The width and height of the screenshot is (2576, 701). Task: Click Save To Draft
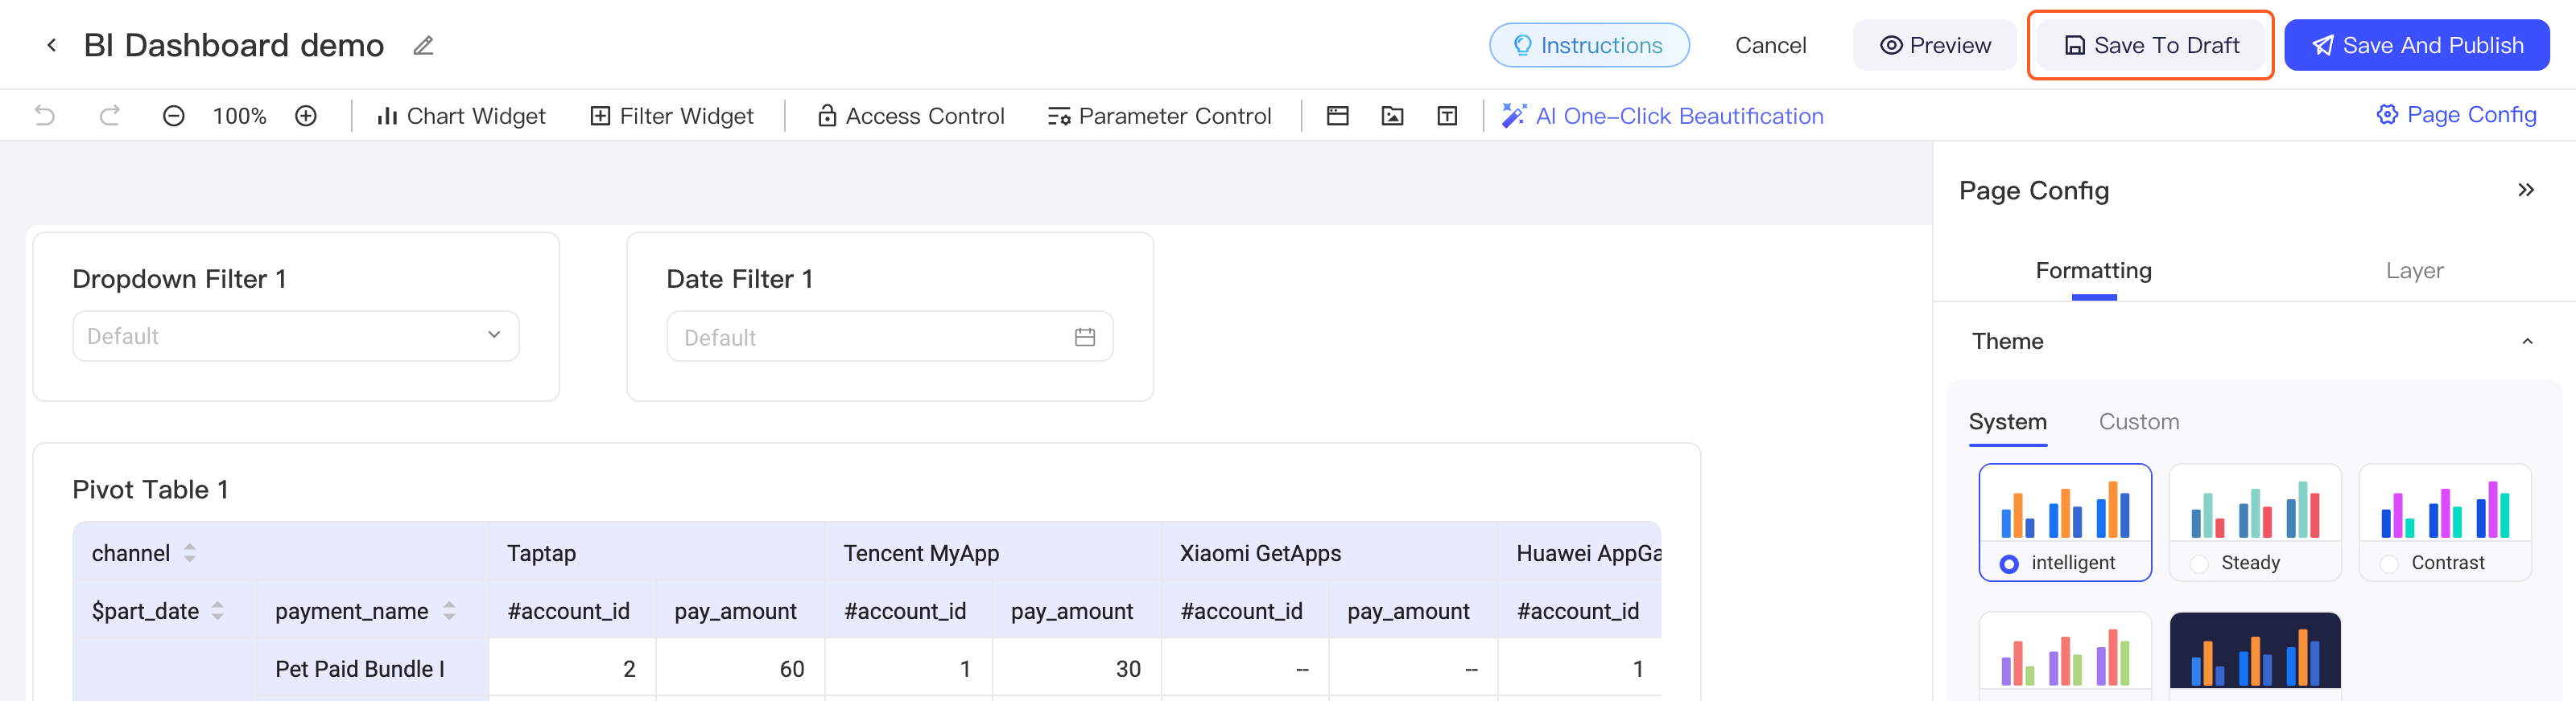click(2151, 46)
